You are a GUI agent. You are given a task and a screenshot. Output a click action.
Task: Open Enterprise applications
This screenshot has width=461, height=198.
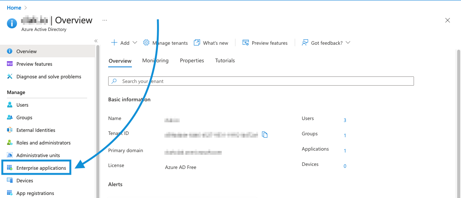41,168
